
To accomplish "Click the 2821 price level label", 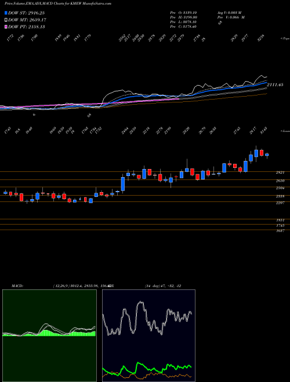I will coord(280,172).
